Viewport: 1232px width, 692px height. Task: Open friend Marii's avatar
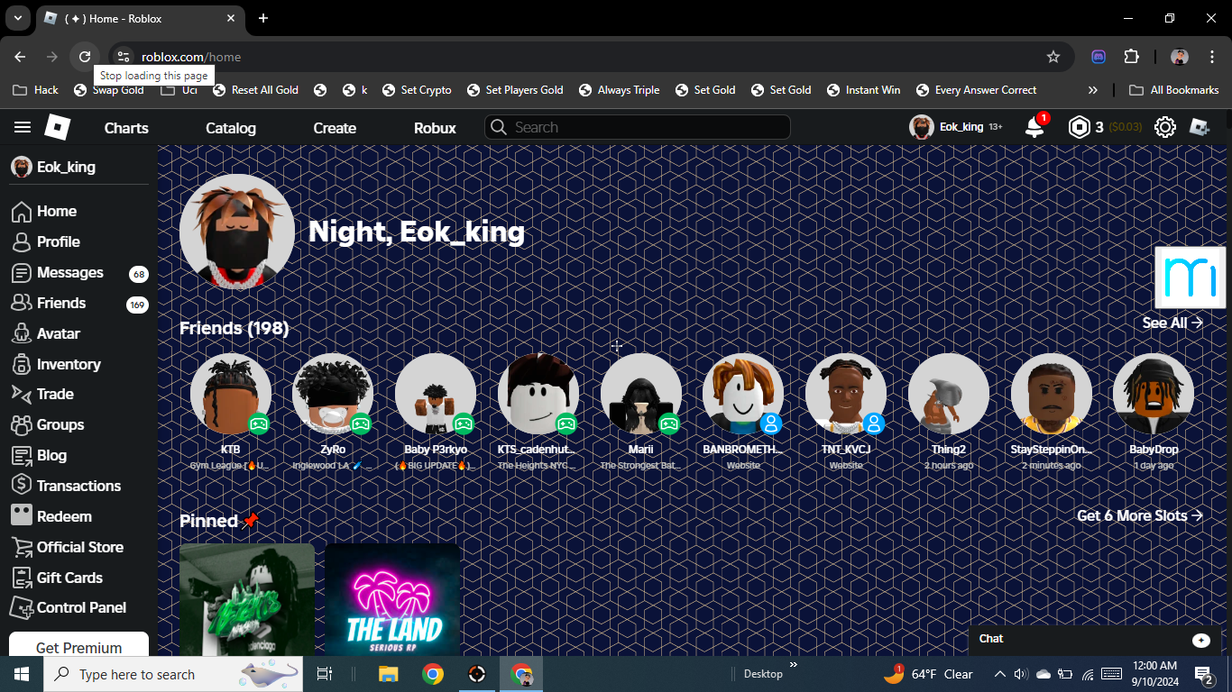tap(641, 394)
